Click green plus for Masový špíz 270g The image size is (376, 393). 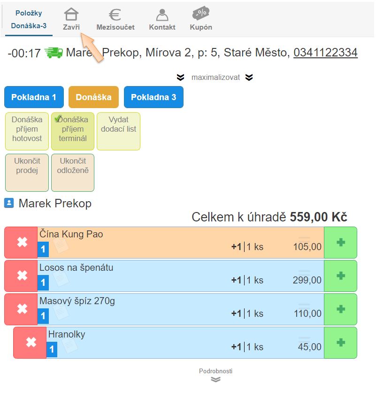tap(340, 309)
